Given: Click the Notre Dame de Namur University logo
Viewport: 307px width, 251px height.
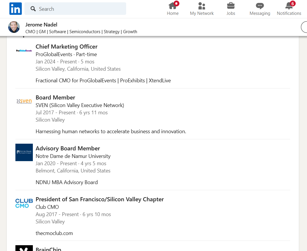Looking at the screenshot, I should click(24, 152).
